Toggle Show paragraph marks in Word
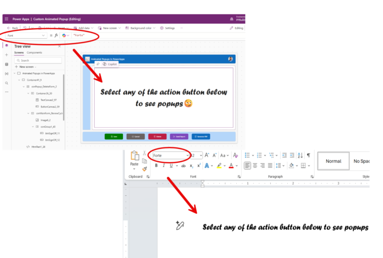The image size is (383, 258). coord(309,155)
